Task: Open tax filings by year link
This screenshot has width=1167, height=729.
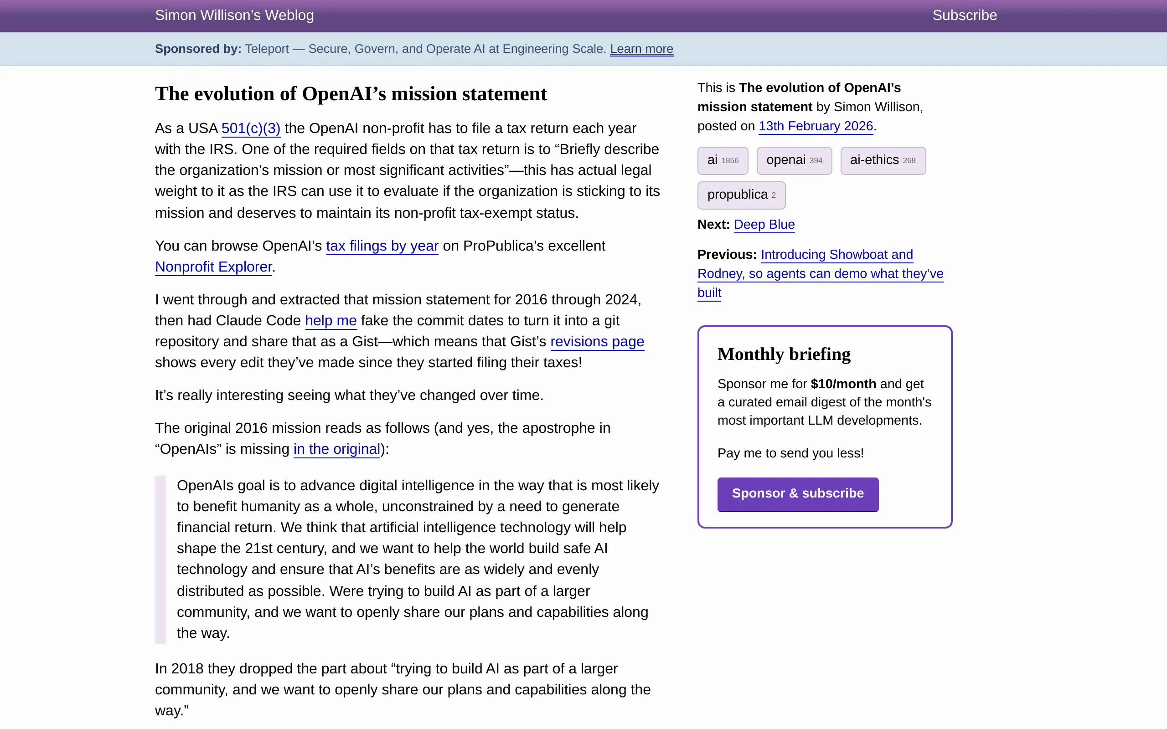Action: pyautogui.click(x=382, y=246)
